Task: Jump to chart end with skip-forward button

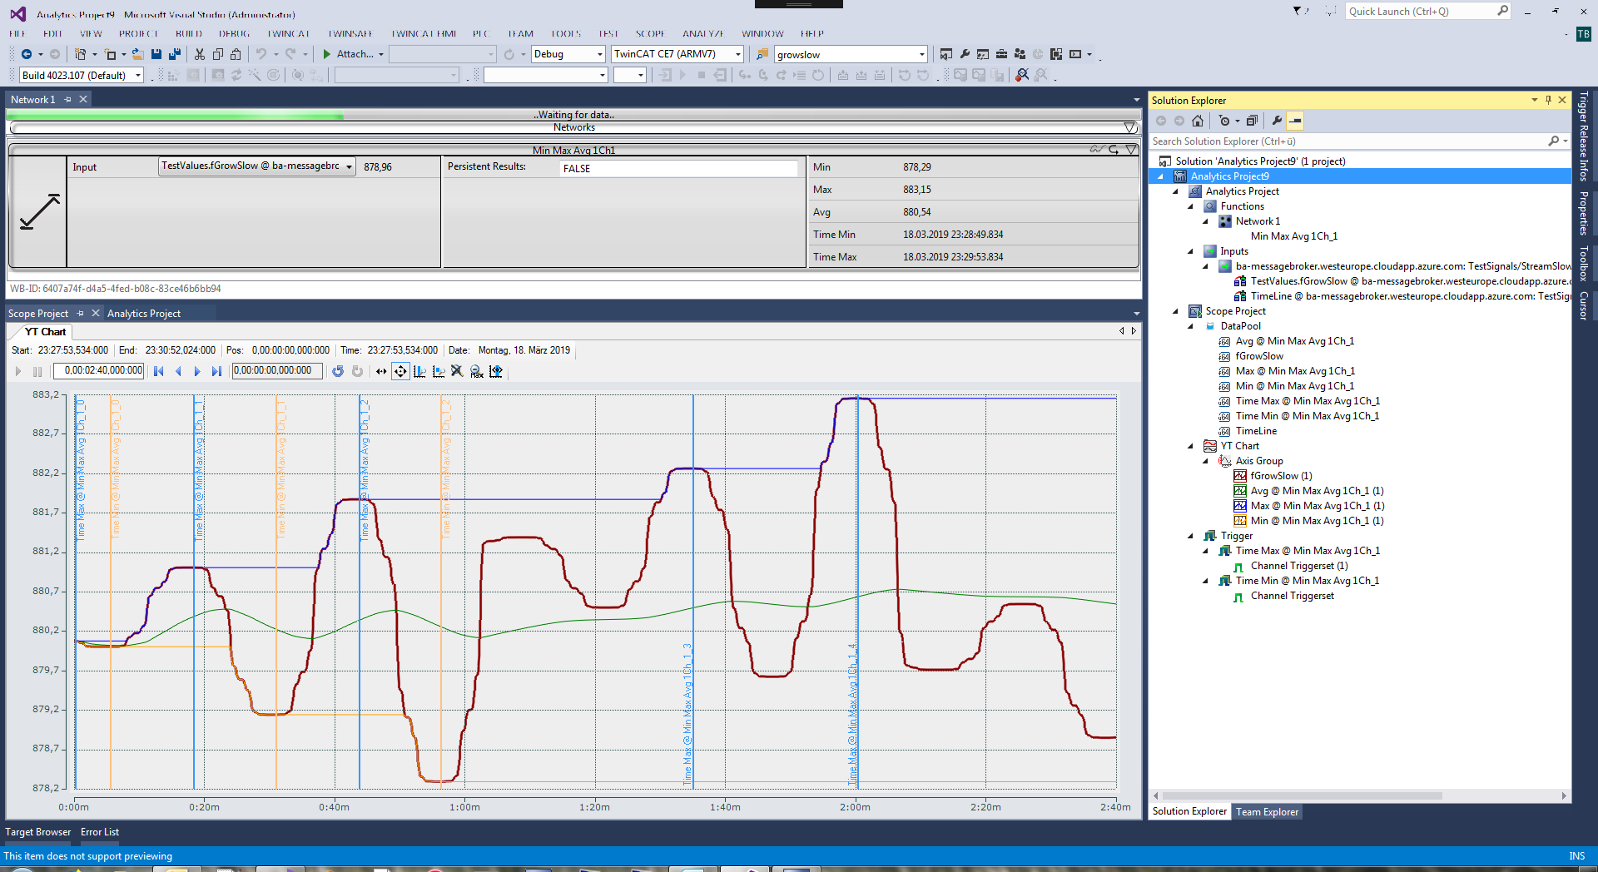Action: (216, 371)
